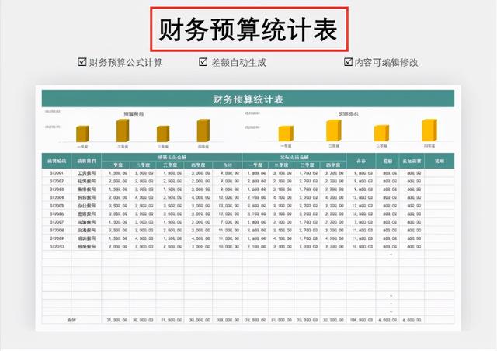This screenshot has width=497, height=351.
Task: Click the 三季度 bar in 实际支出 chart
Action: (381, 133)
